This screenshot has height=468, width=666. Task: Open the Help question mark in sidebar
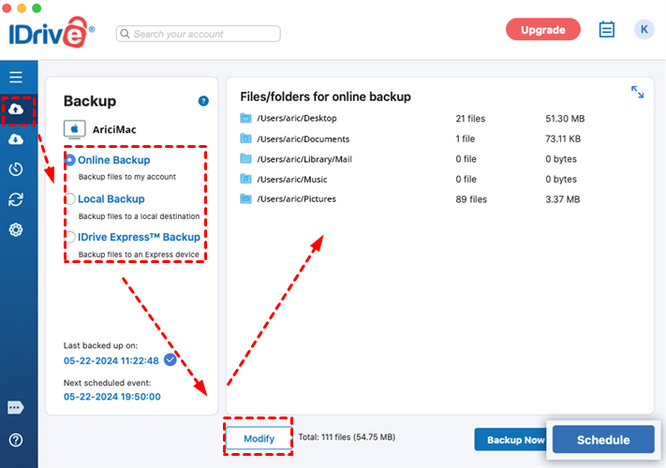16,440
